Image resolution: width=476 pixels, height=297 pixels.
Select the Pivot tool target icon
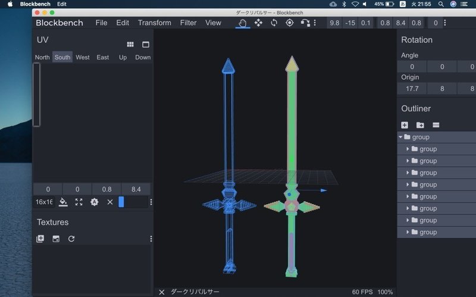coord(290,23)
